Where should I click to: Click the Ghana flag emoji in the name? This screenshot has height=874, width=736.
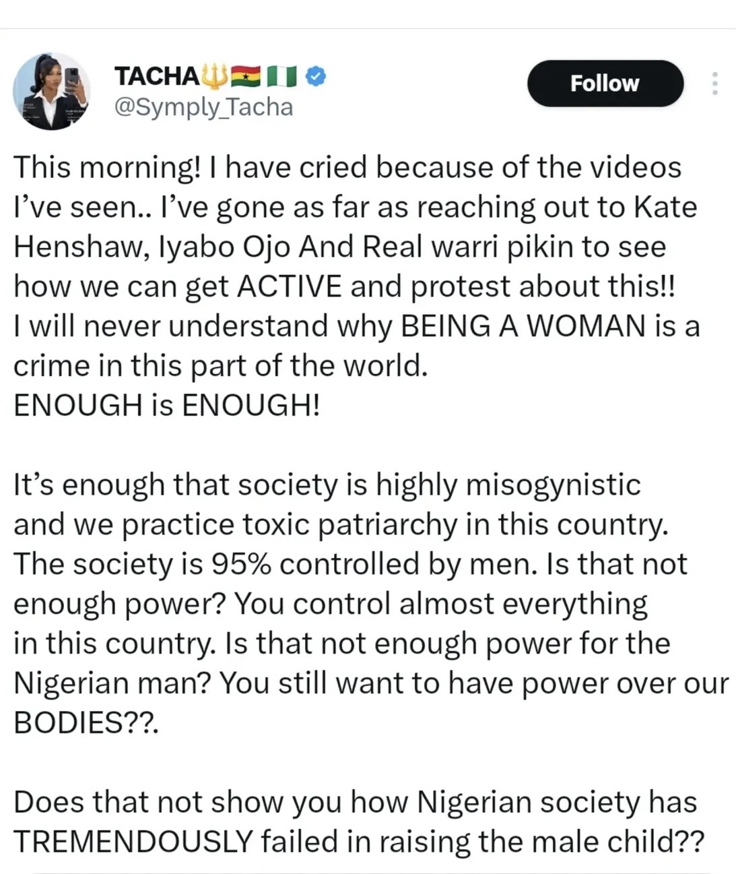pos(245,76)
